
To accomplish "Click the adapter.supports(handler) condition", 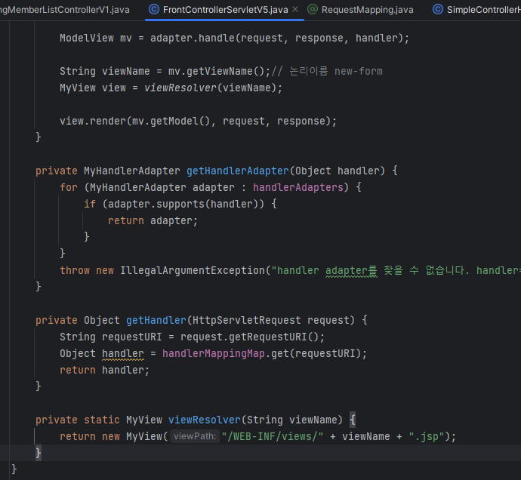I will click(x=183, y=204).
